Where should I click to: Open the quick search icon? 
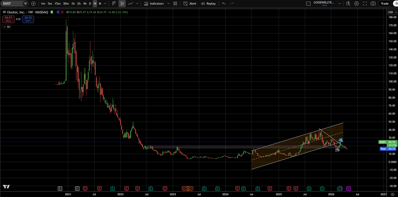pos(348,4)
